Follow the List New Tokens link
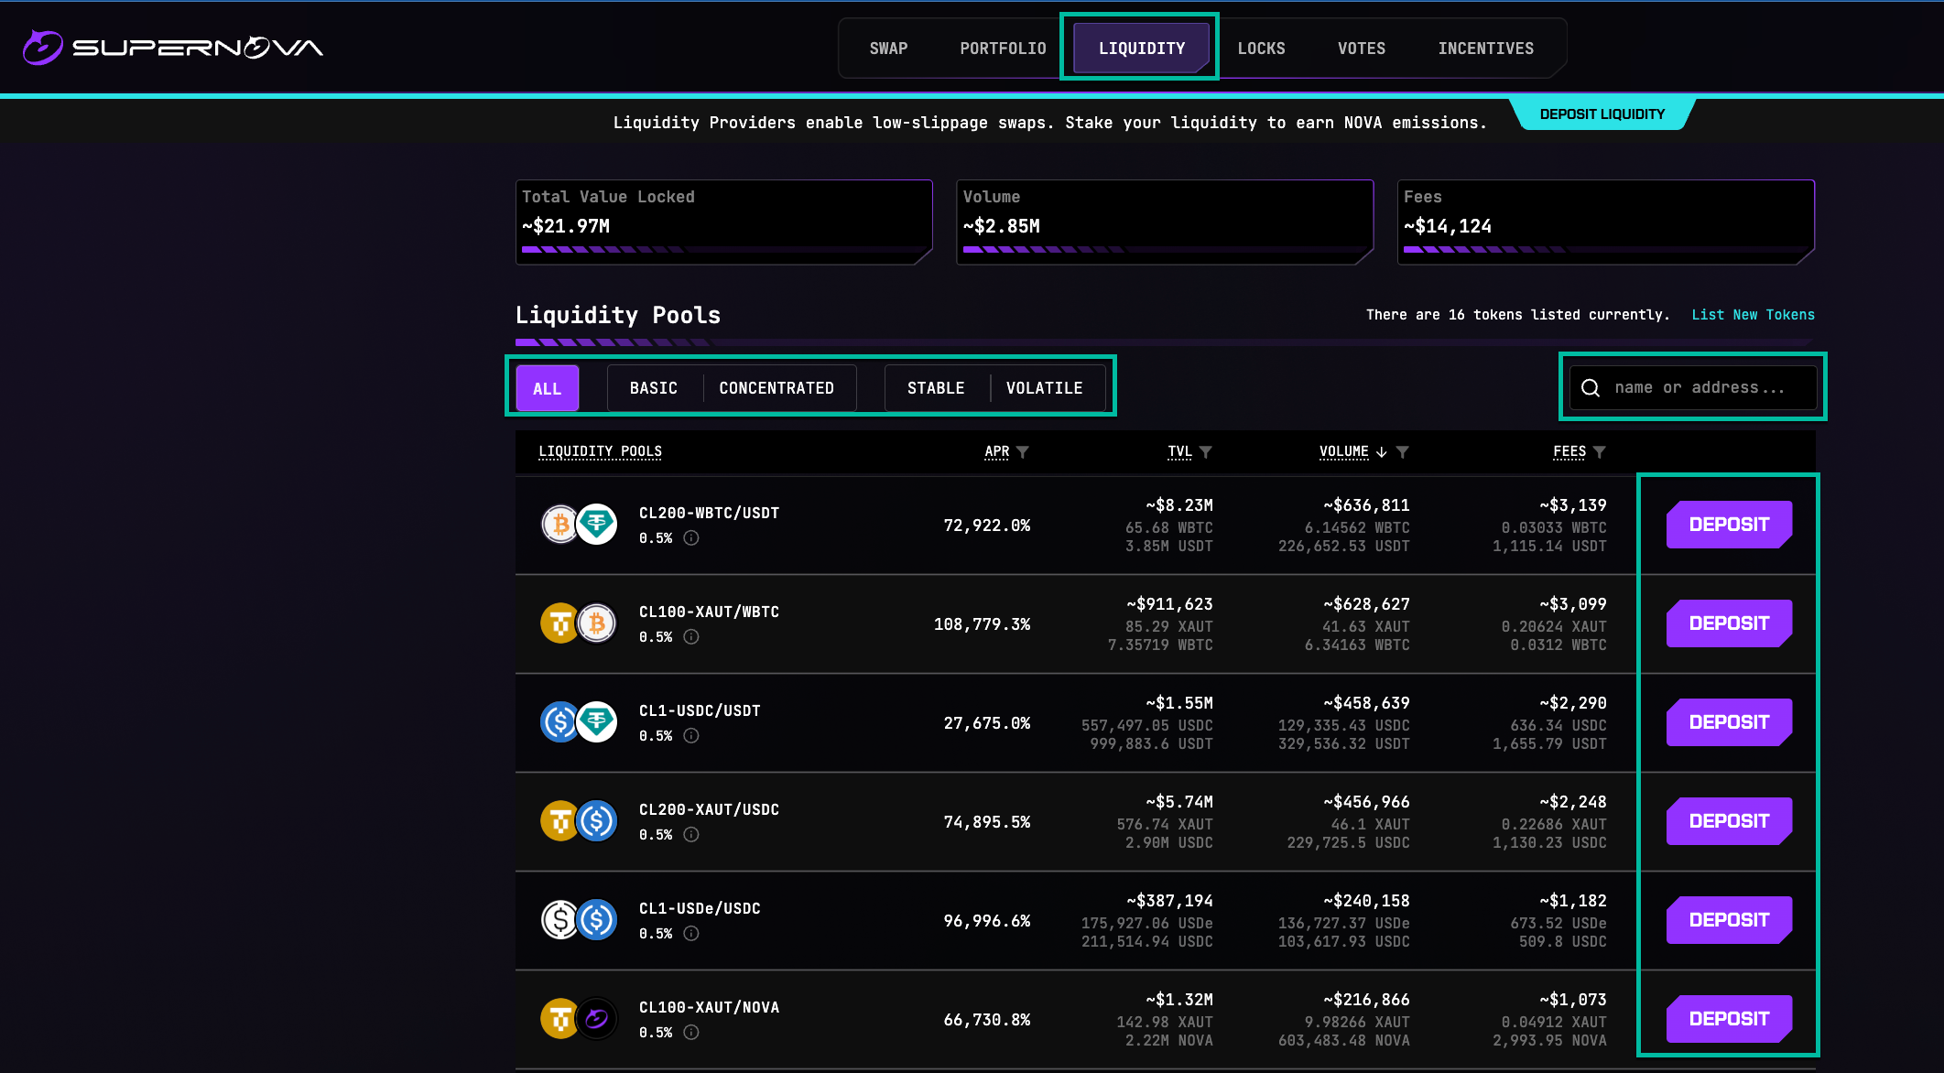This screenshot has height=1073, width=1944. [x=1753, y=315]
